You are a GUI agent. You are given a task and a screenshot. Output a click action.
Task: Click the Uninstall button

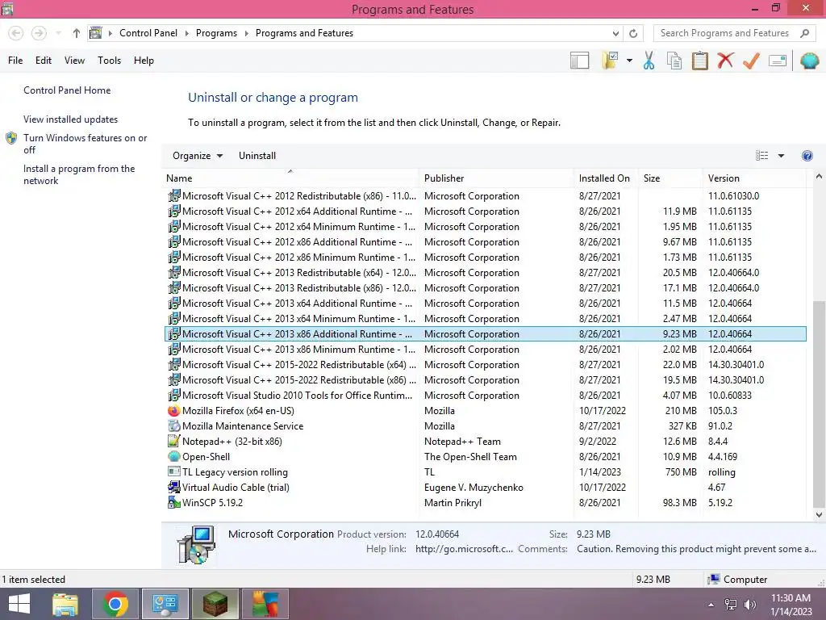pos(257,156)
